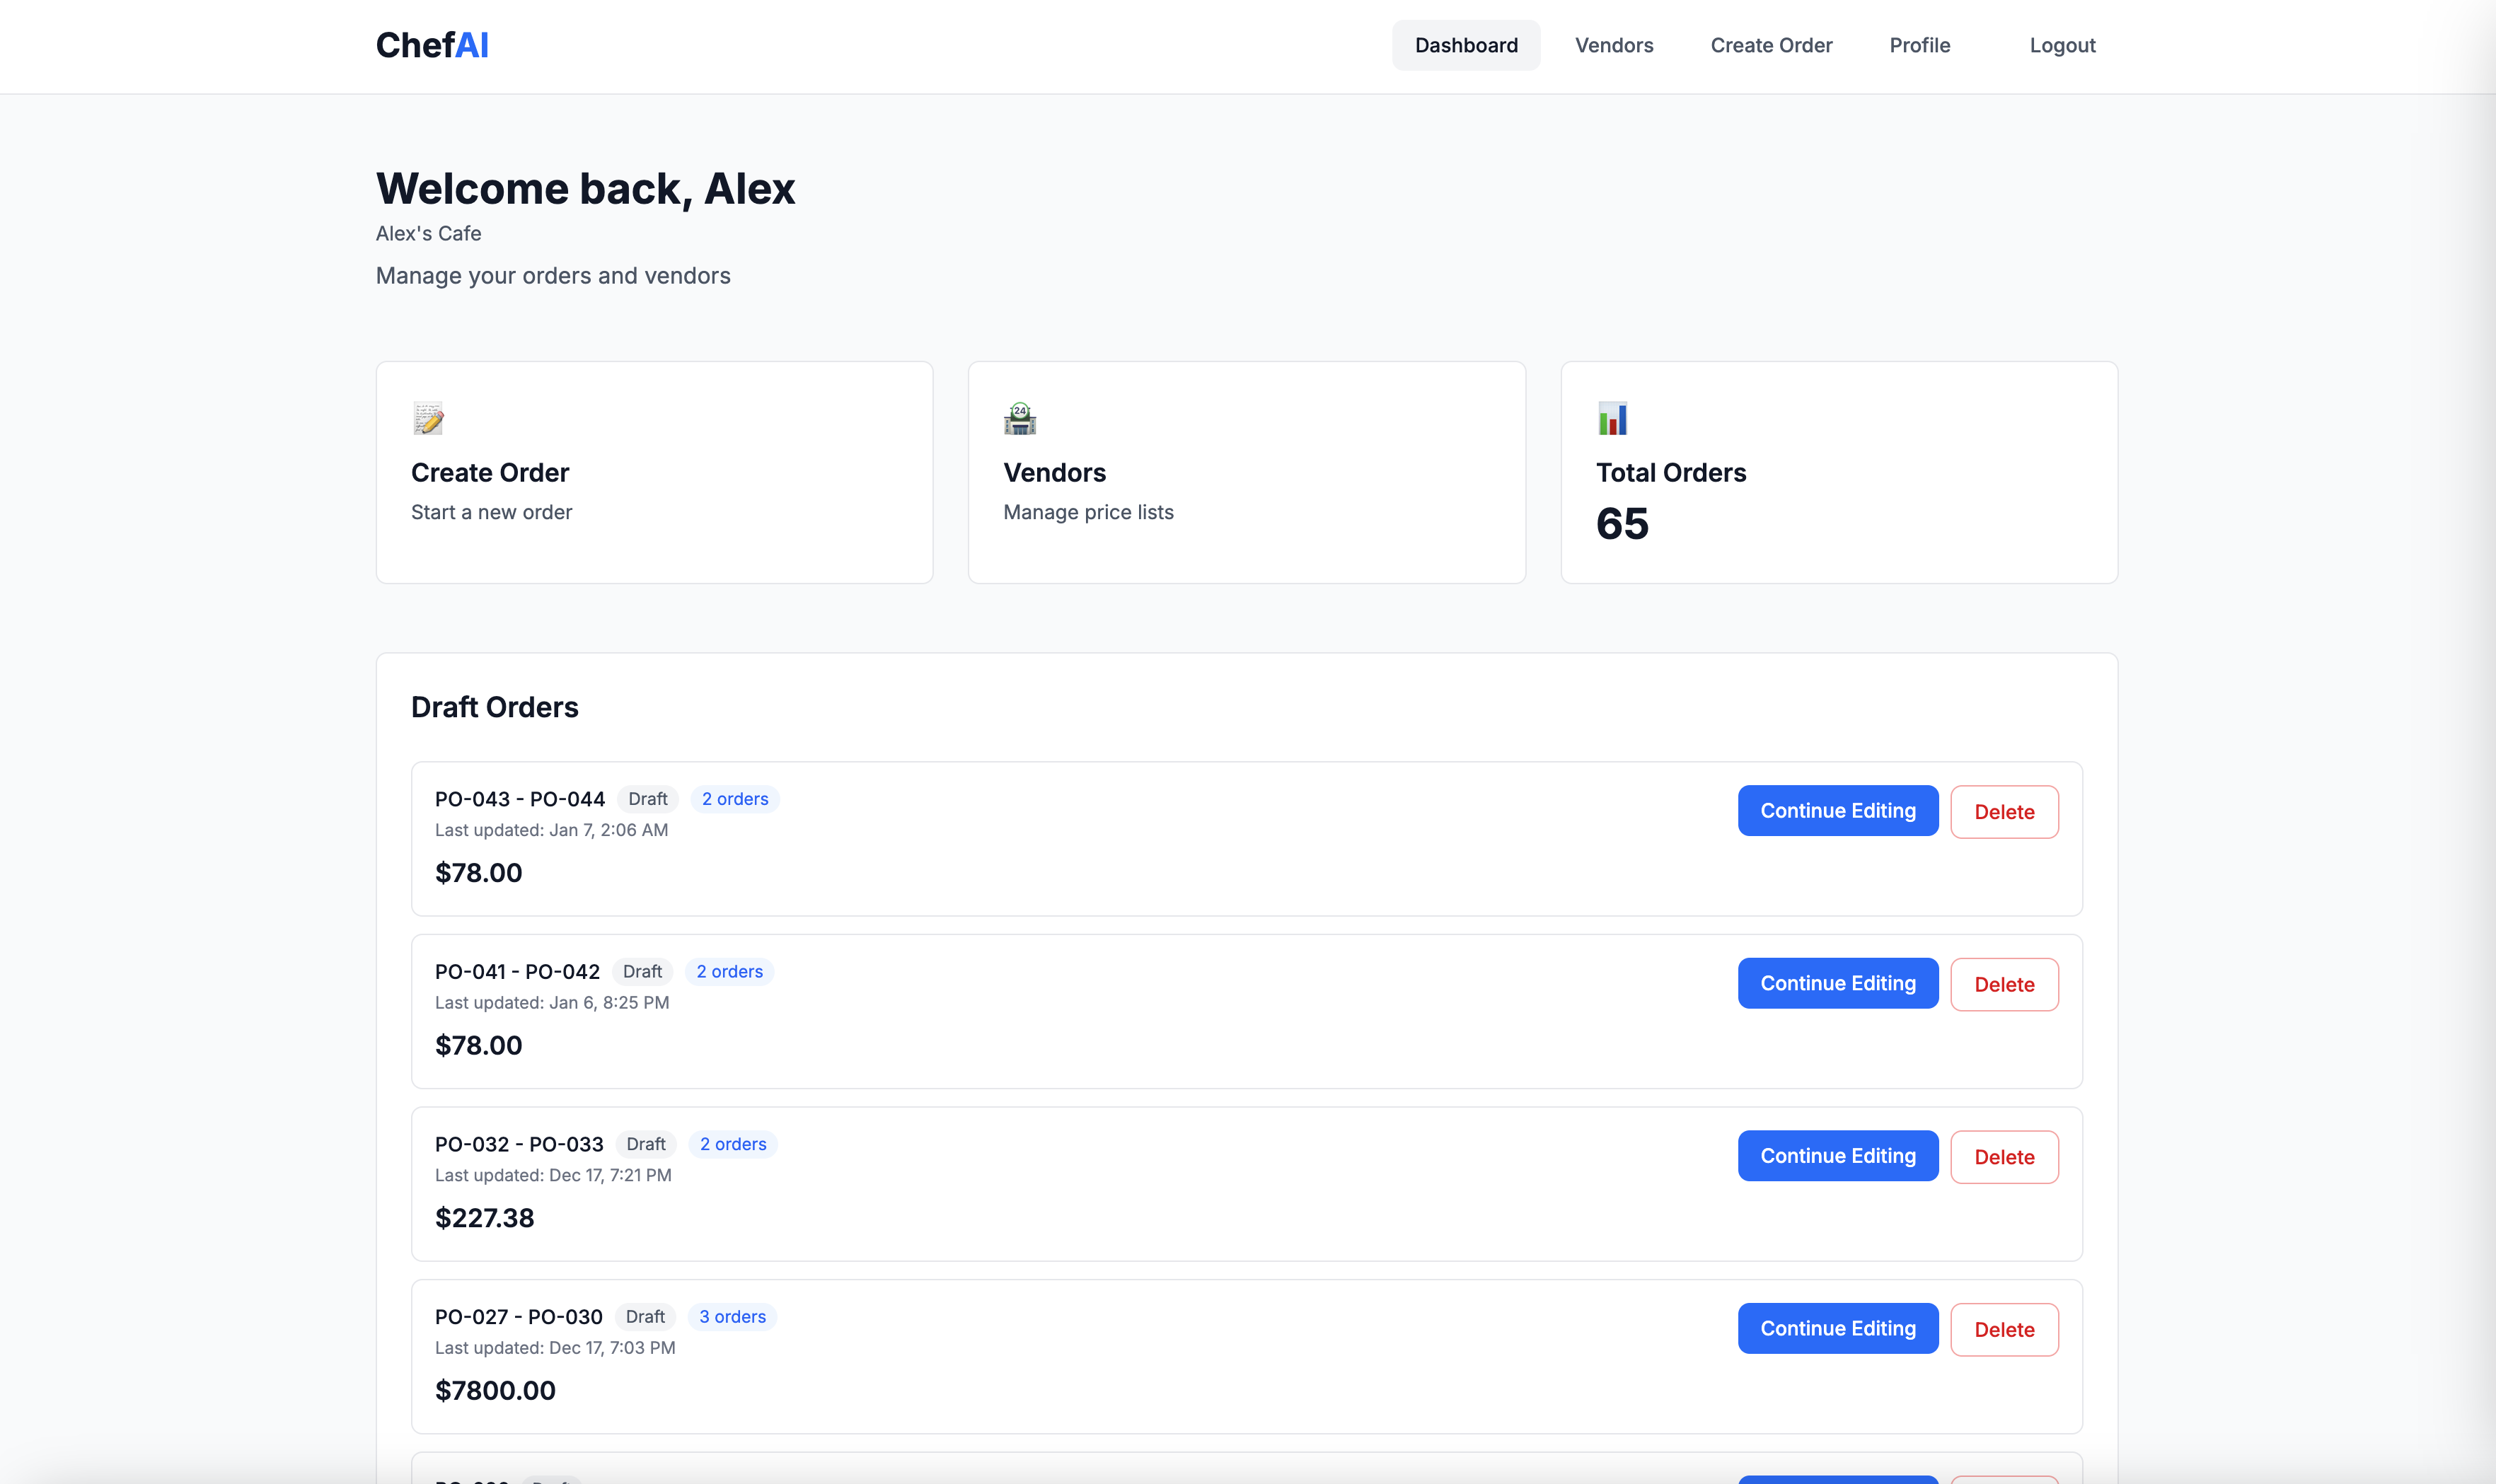Image resolution: width=2496 pixels, height=1484 pixels.
Task: Open the Create Order card heading
Action: click(490, 472)
